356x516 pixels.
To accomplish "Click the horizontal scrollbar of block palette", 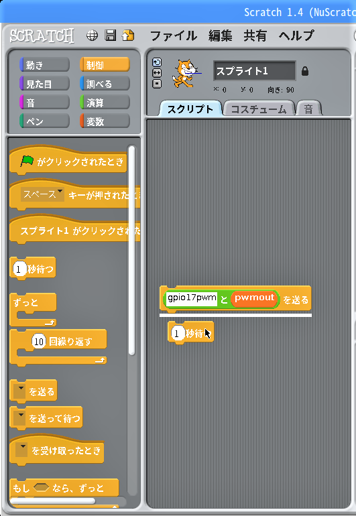I will [x=53, y=501].
